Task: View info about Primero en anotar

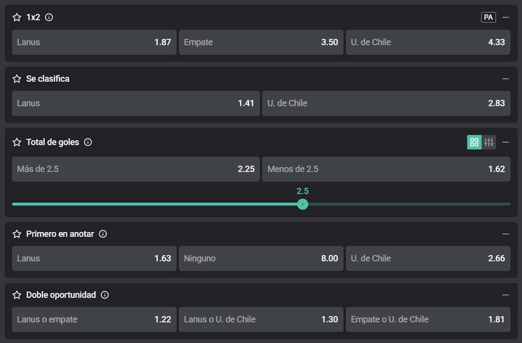Action: pyautogui.click(x=103, y=234)
